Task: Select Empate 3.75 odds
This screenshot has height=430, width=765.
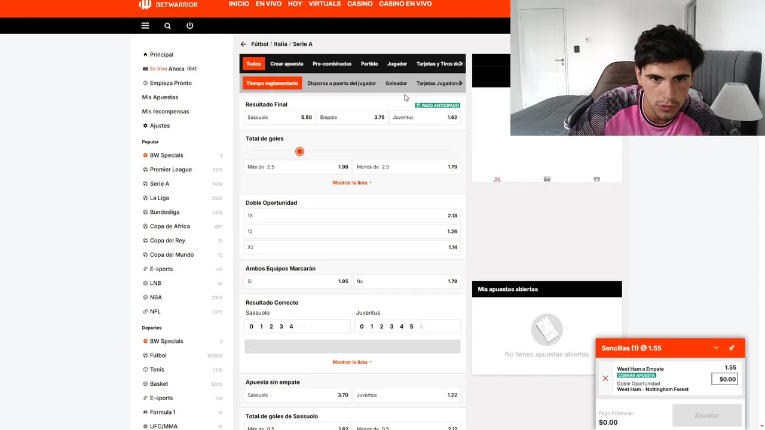Action: click(352, 118)
